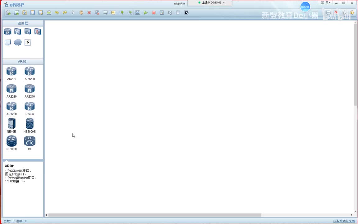Click the horizontal scrollbar right arrow

tap(351, 215)
